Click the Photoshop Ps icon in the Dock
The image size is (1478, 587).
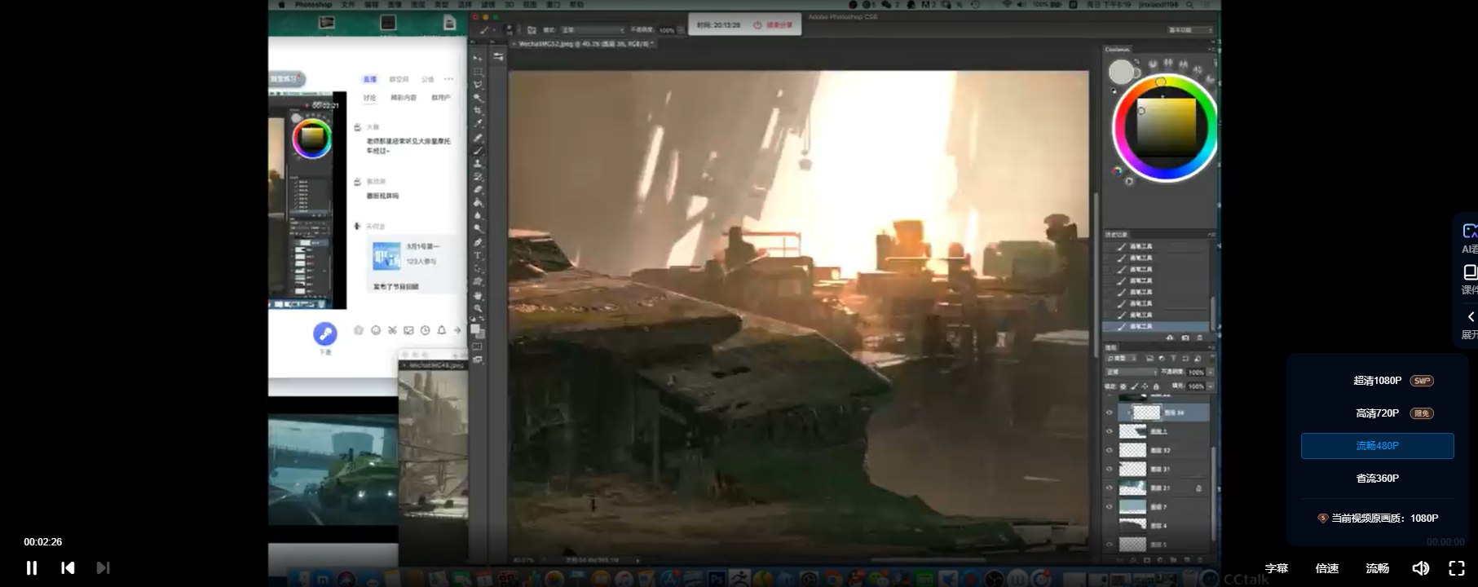716,578
